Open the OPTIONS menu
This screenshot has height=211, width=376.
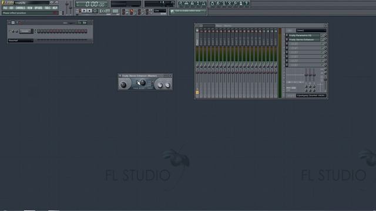(x=38, y=8)
